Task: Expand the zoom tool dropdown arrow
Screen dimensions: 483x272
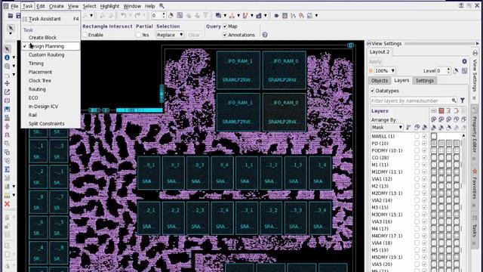Action: tap(14, 66)
